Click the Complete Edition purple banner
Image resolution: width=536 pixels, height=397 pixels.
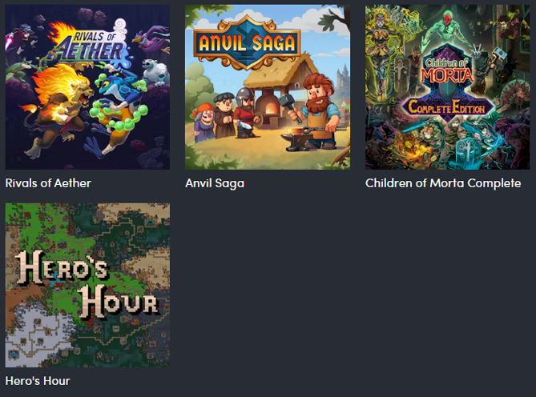pos(447,108)
